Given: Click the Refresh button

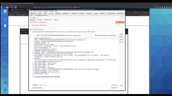Looking at the screenshot, I should coord(121,42).
